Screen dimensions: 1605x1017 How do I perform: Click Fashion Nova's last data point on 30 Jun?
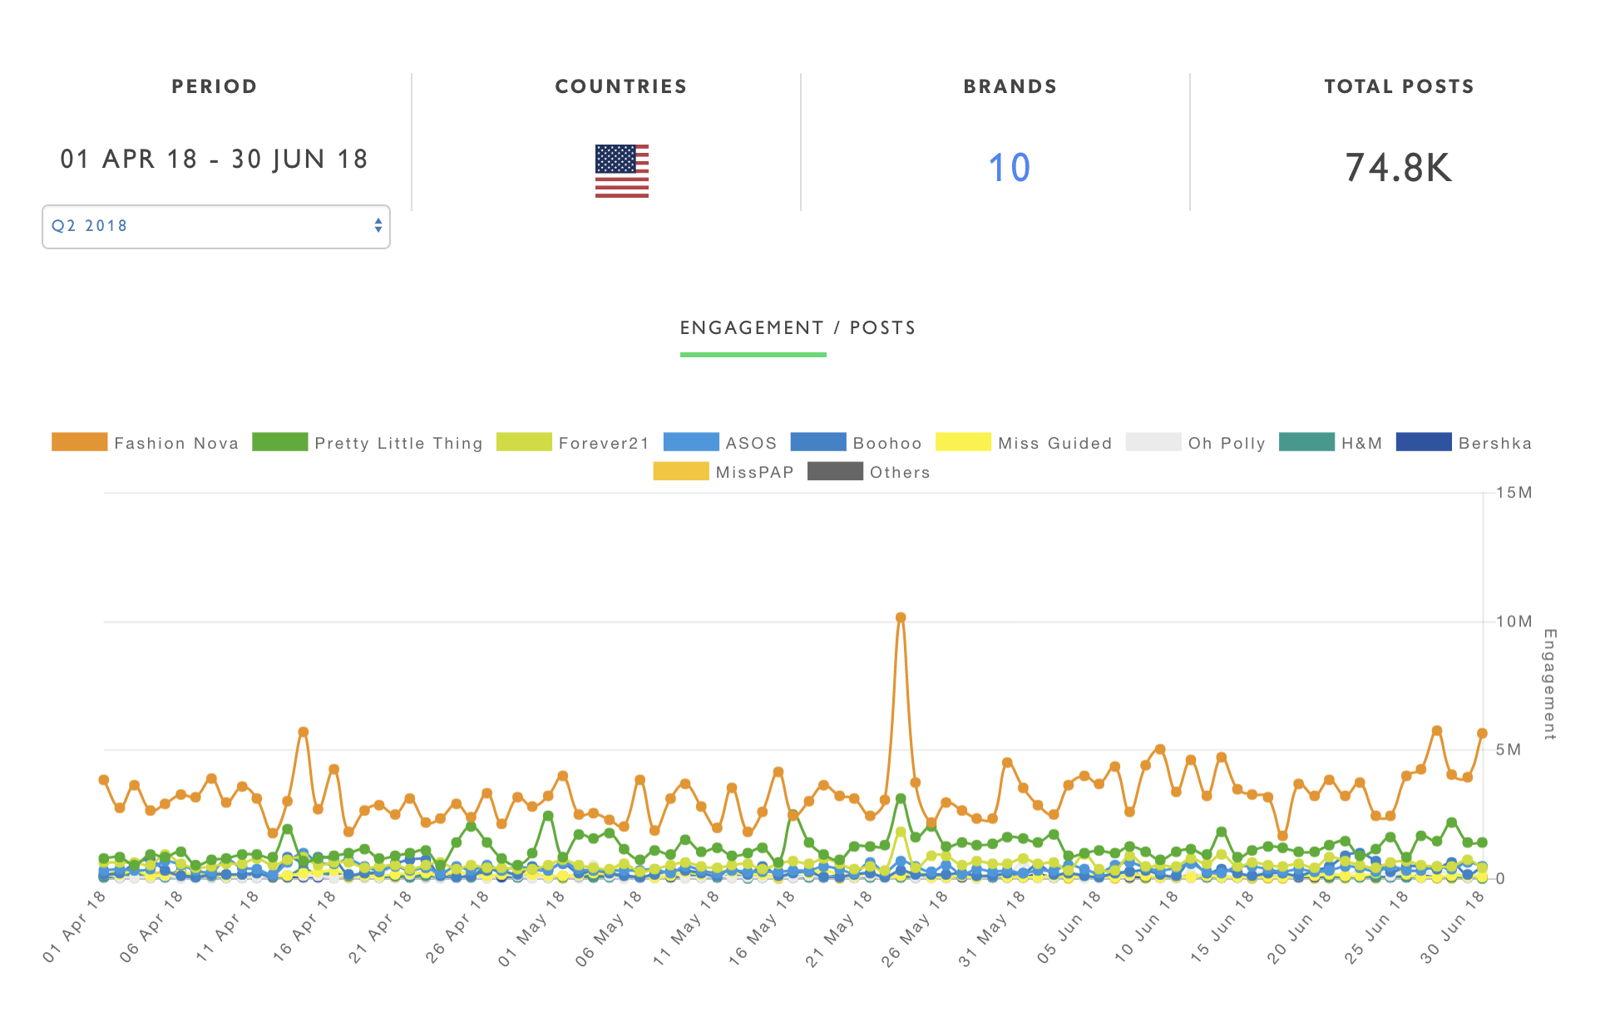click(1482, 734)
